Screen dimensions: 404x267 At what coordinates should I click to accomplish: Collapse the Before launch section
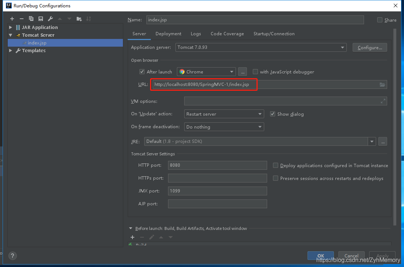coord(131,228)
